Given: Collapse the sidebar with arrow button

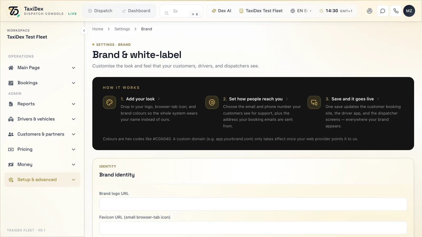Looking at the screenshot, I should 84,31.
